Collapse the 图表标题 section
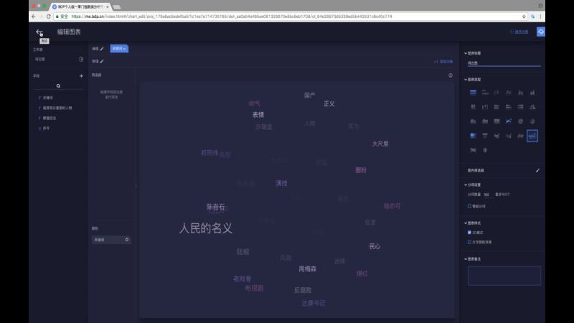This screenshot has width=574, height=323. click(466, 53)
